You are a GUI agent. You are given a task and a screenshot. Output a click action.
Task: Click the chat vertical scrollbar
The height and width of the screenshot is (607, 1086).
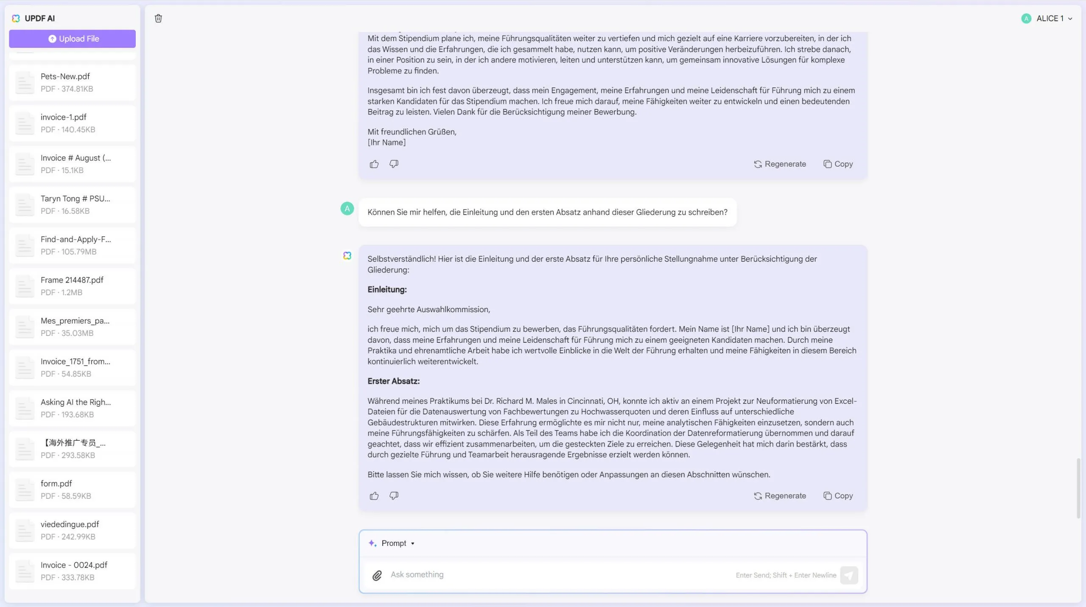pyautogui.click(x=1078, y=488)
